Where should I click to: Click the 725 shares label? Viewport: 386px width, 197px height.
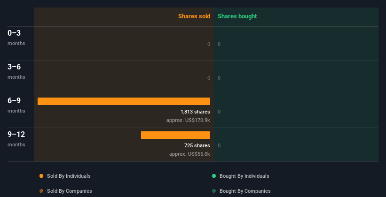coord(197,145)
